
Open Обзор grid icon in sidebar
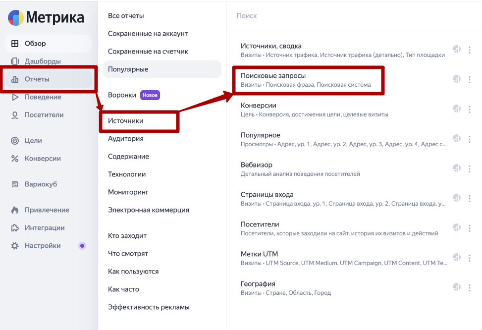(x=15, y=44)
